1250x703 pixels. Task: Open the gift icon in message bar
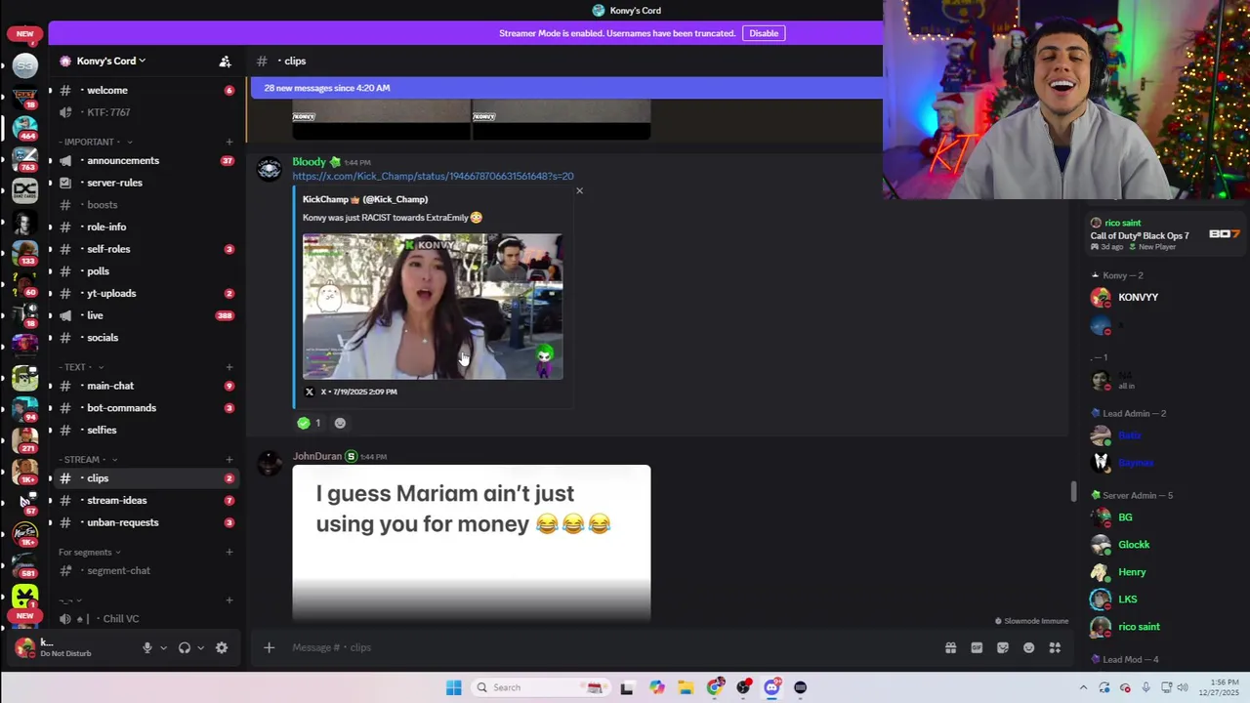(x=950, y=647)
